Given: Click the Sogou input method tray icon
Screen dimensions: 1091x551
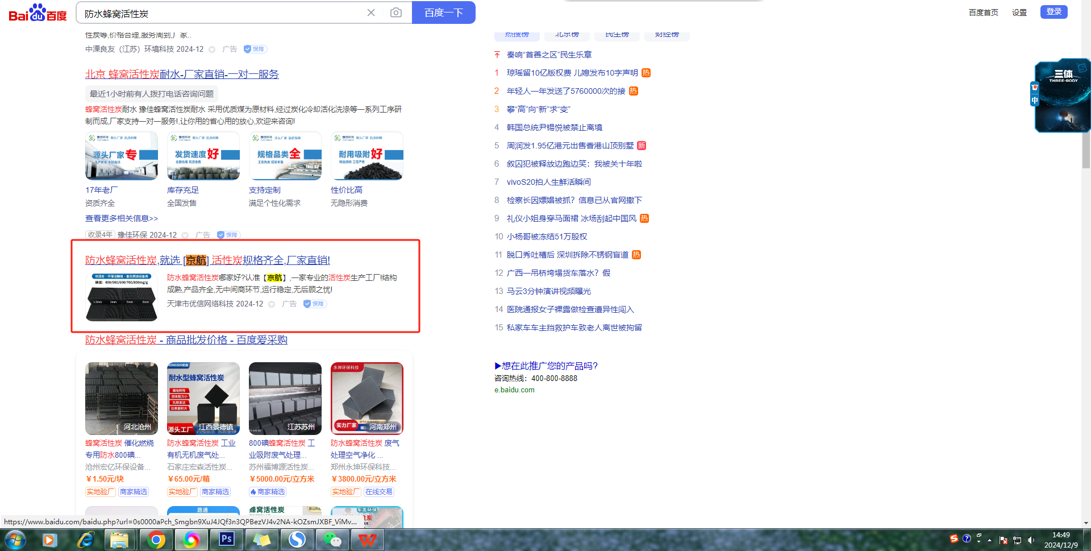Looking at the screenshot, I should tap(954, 538).
